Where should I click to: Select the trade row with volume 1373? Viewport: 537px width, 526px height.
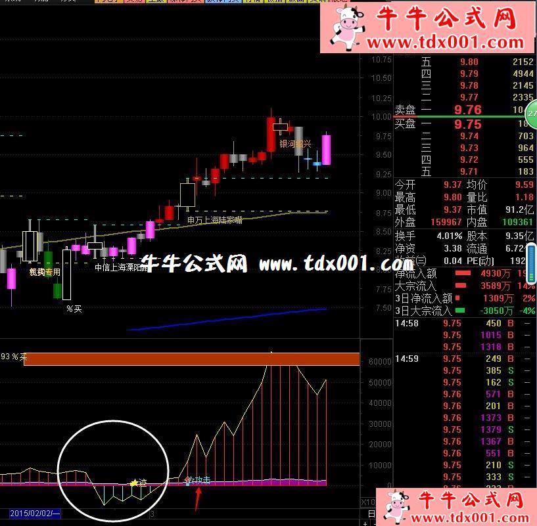click(464, 418)
